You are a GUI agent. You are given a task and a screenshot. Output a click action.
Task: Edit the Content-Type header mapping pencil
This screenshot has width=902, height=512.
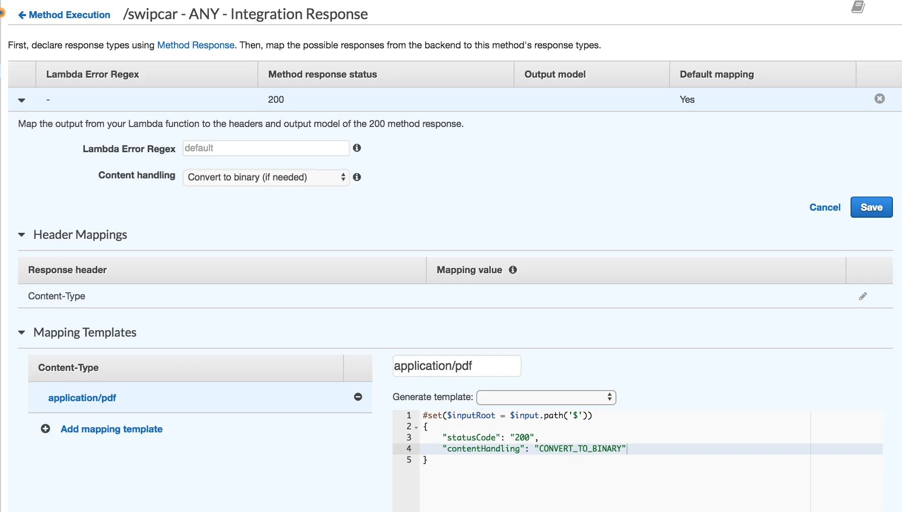[863, 296]
